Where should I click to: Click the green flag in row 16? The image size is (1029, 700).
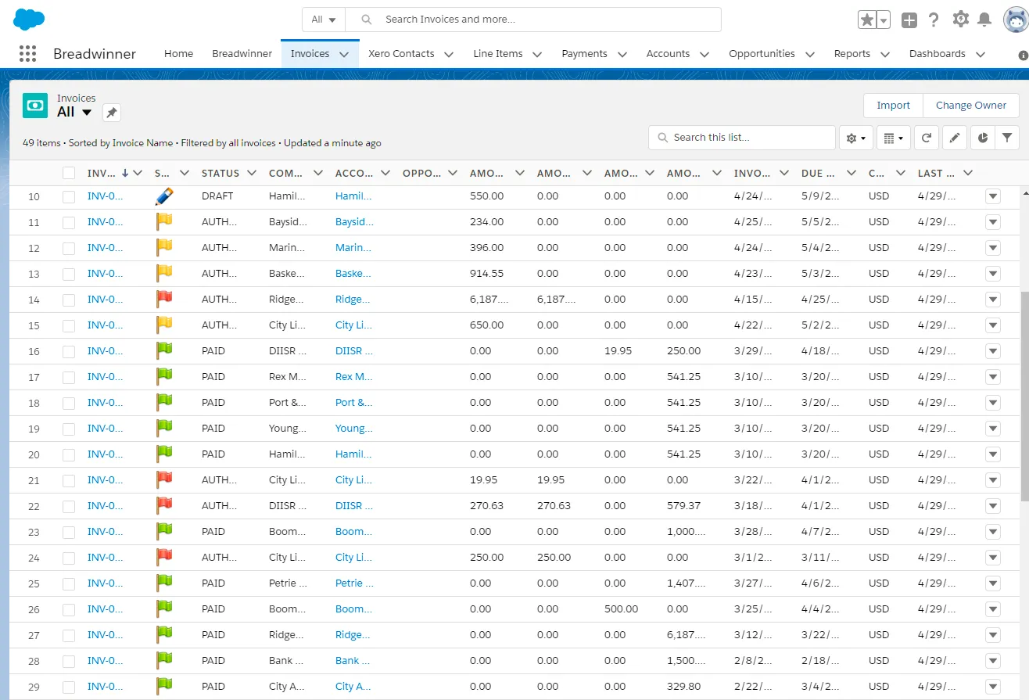click(164, 351)
